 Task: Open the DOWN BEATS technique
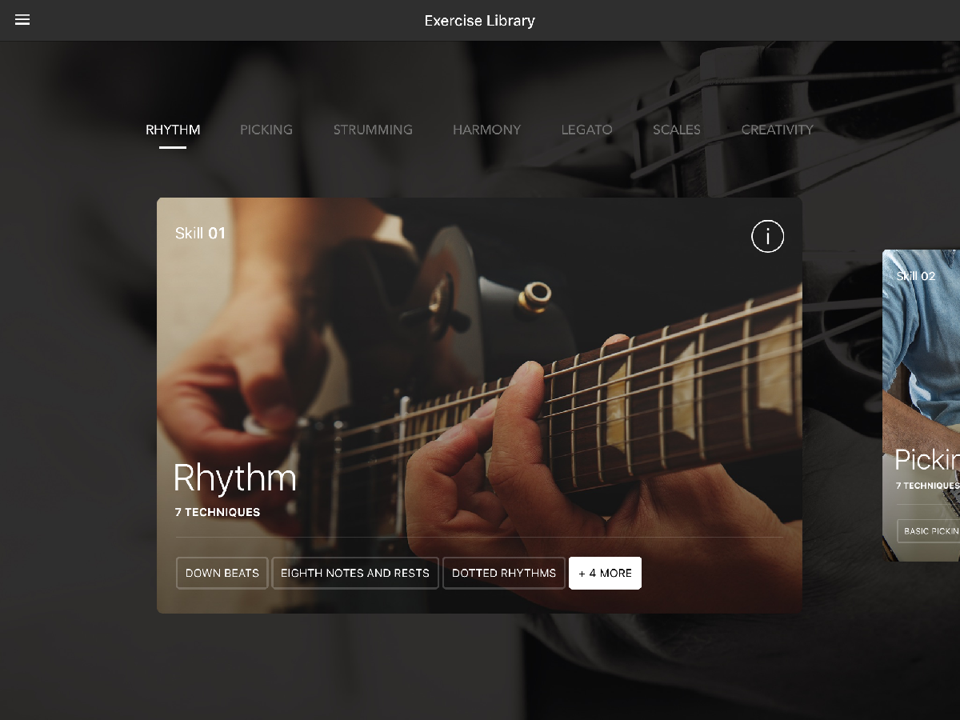(x=222, y=573)
